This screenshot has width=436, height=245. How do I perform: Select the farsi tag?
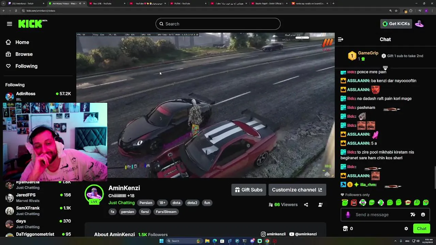145,212
